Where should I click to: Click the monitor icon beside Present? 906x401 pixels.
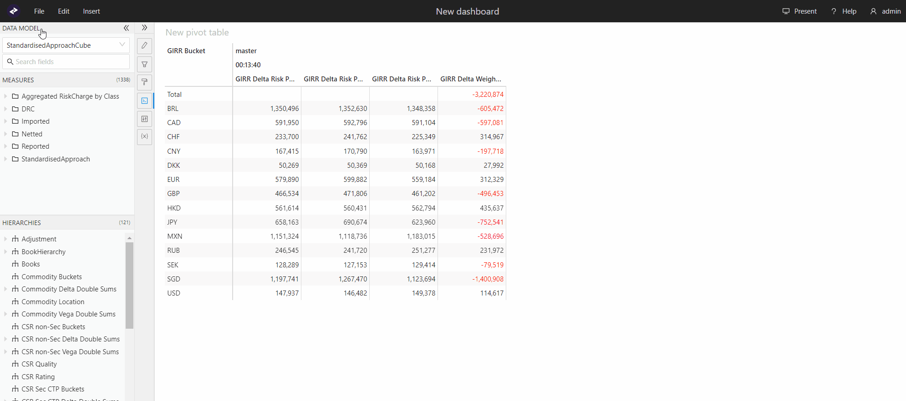click(x=786, y=11)
